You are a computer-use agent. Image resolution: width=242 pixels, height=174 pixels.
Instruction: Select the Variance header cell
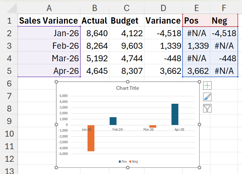(163, 20)
